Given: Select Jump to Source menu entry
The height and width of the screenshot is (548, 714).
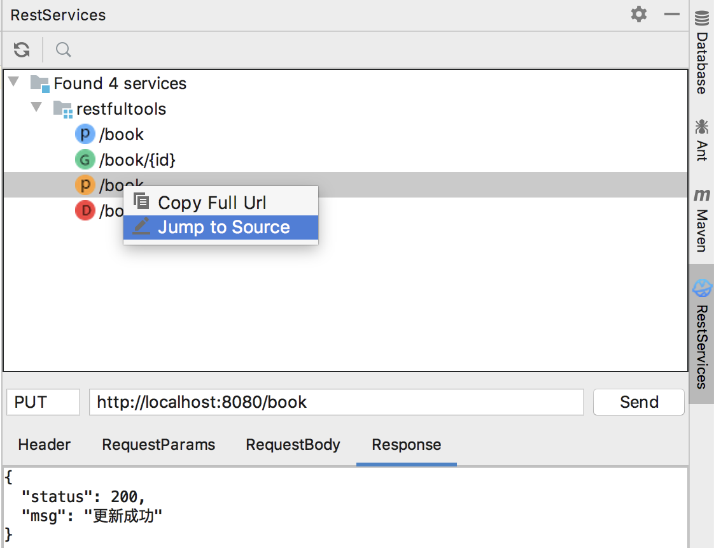Looking at the screenshot, I should point(223,227).
